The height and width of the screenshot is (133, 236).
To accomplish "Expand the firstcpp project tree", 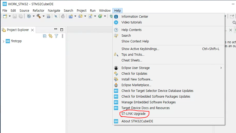I will (3, 41).
